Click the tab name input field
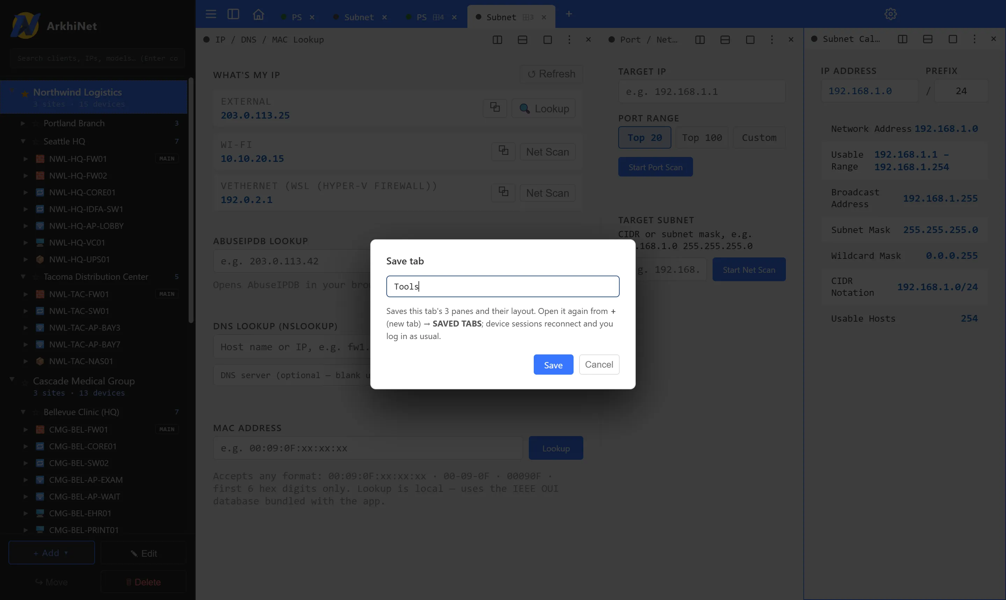This screenshot has height=600, width=1006. click(502, 286)
